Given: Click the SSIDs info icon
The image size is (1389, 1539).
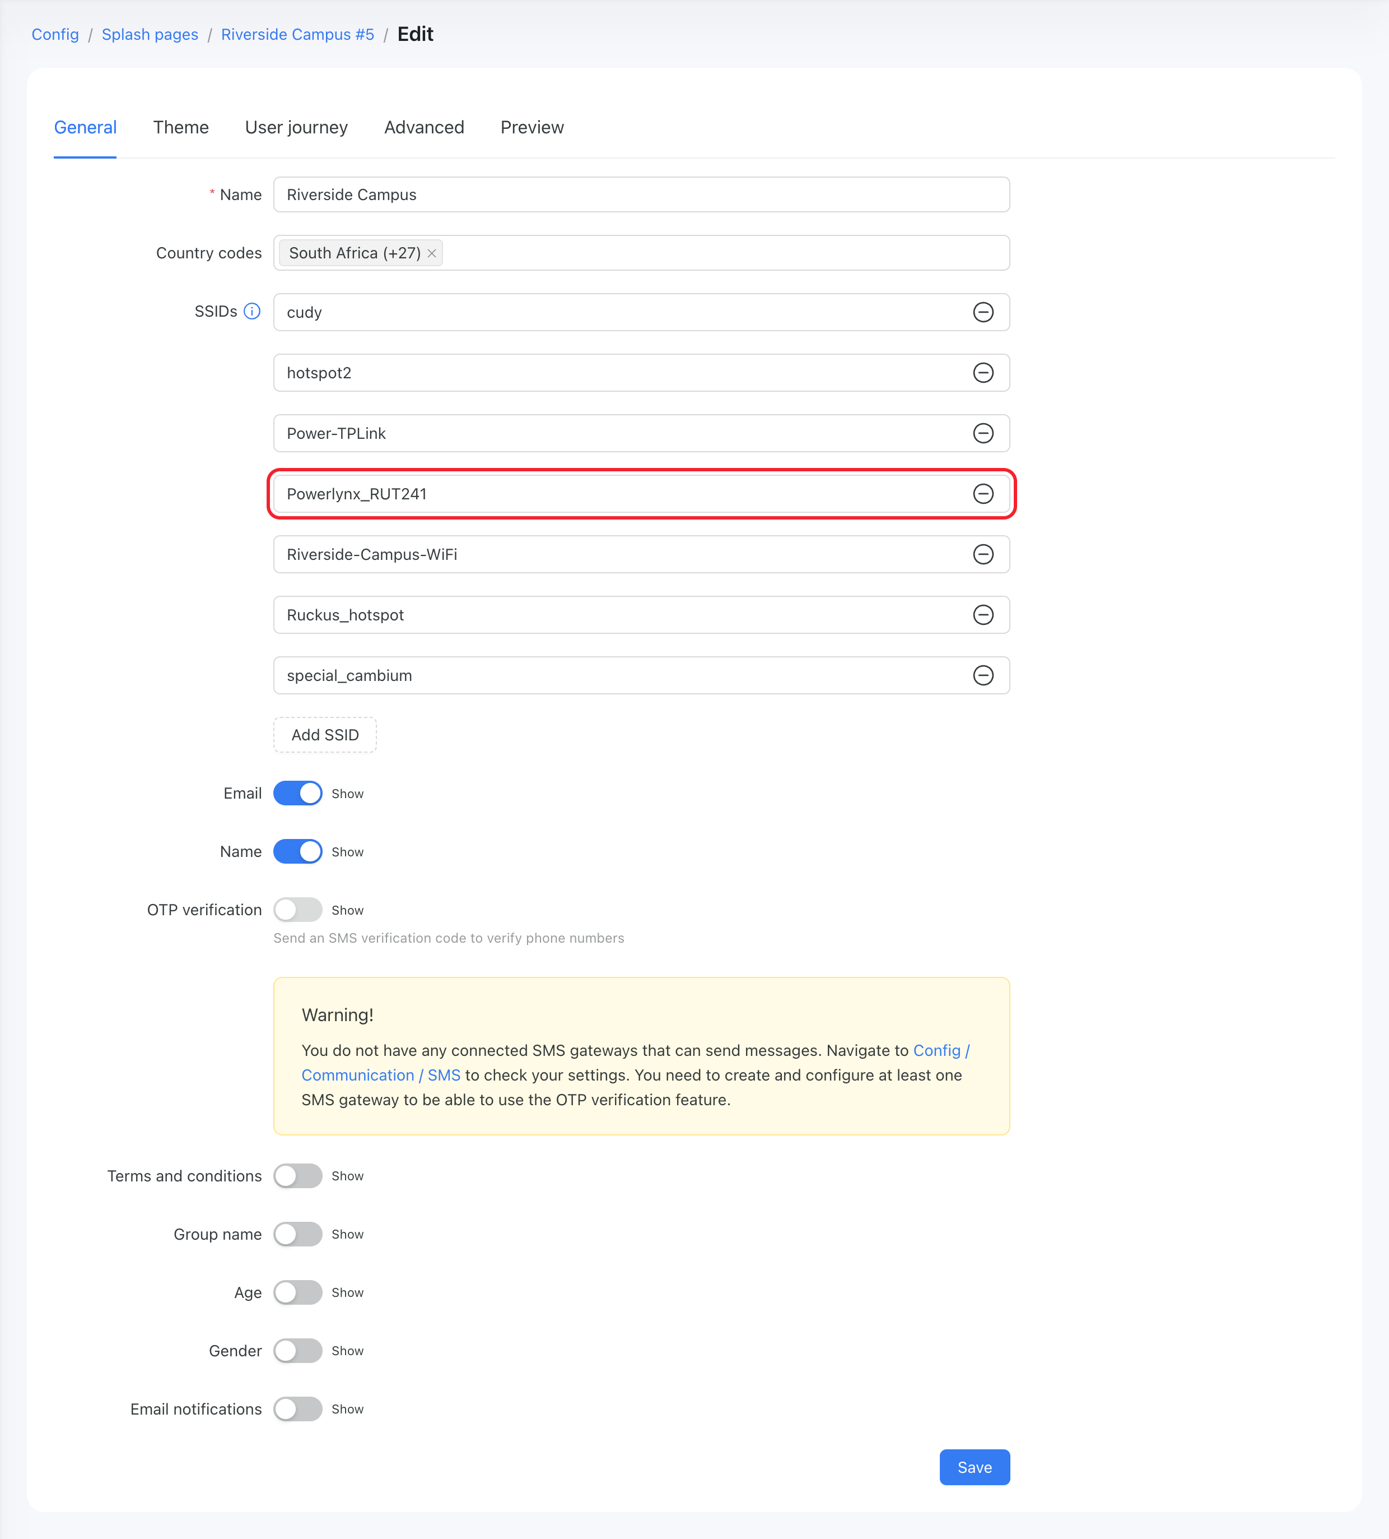Looking at the screenshot, I should (x=251, y=312).
